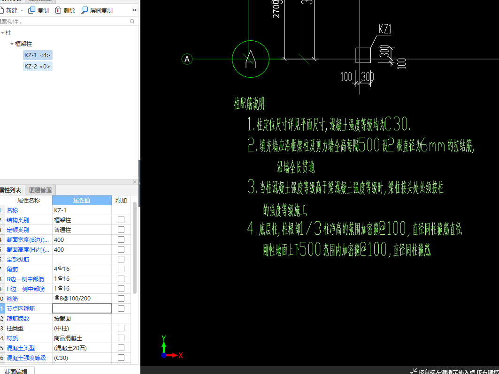Image resolution: width=499 pixels, height=374 pixels.
Task: Click the KZ1 column square in drawing
Action: [x=363, y=55]
